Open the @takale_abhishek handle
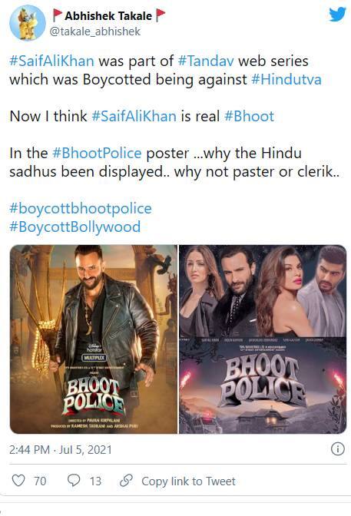Image resolution: width=351 pixels, height=516 pixels. (x=95, y=31)
